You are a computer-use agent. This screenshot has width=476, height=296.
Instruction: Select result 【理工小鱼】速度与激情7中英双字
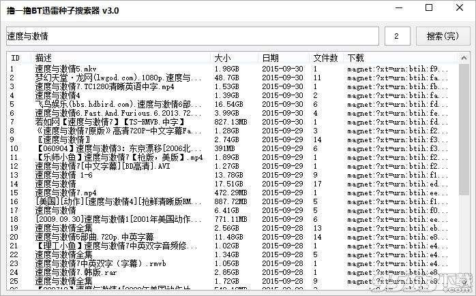116,246
